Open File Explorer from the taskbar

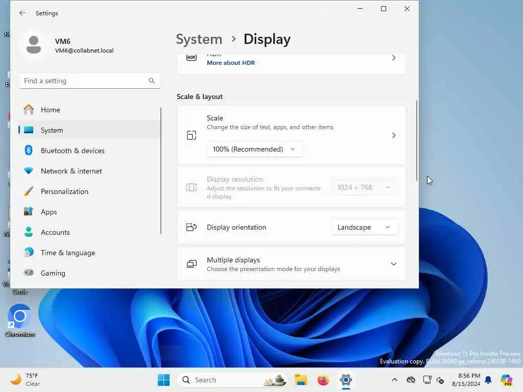[301, 380]
